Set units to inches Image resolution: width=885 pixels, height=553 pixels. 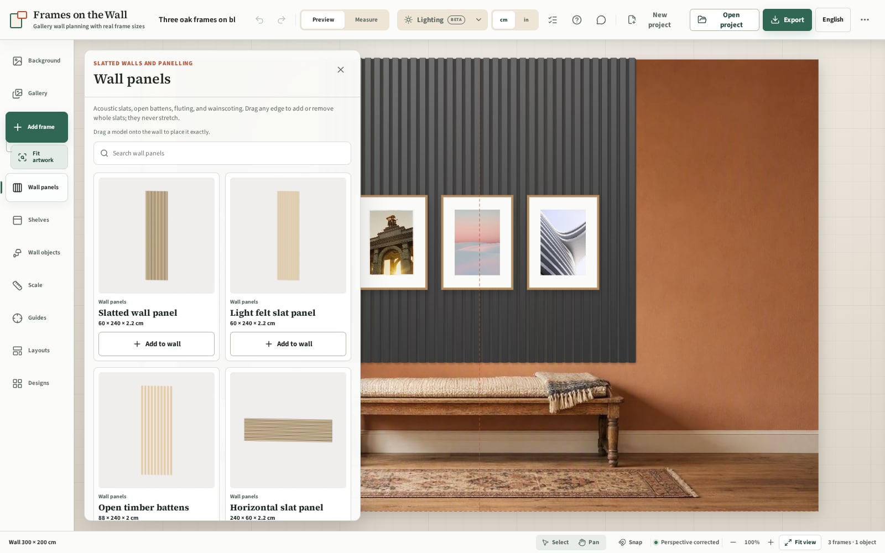526,20
